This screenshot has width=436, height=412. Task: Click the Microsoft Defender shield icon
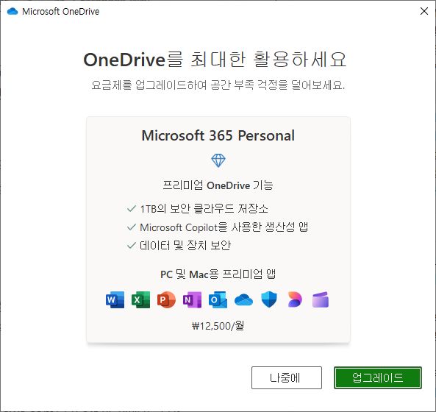269,300
